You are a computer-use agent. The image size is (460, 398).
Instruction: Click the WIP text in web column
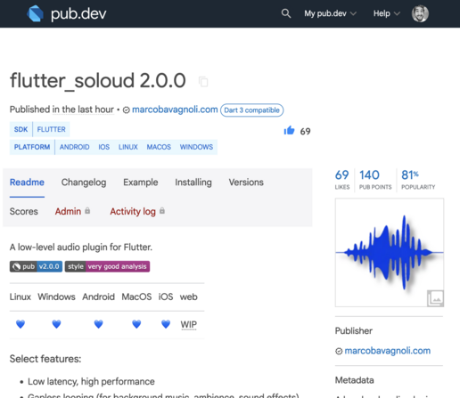pos(189,324)
